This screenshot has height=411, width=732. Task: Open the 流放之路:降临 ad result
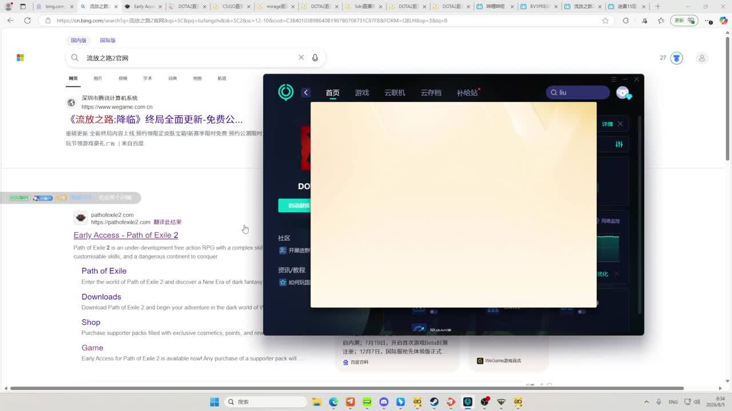click(154, 119)
